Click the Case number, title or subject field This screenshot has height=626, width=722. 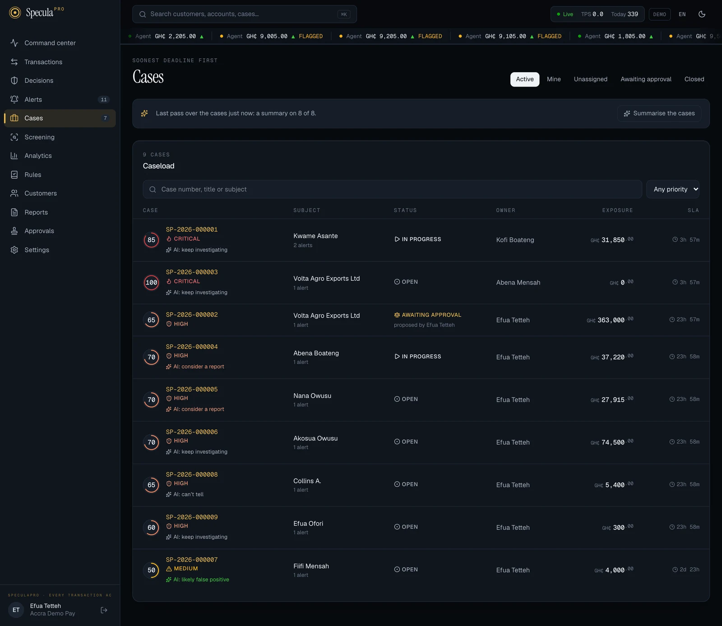(392, 189)
